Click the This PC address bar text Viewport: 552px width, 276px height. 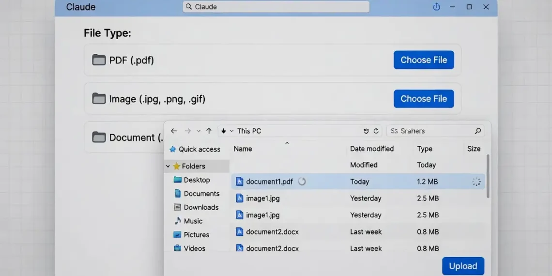249,131
